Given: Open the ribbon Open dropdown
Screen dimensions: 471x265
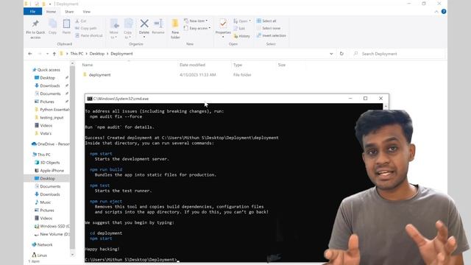Looking at the screenshot, I should pyautogui.click(x=242, y=21).
